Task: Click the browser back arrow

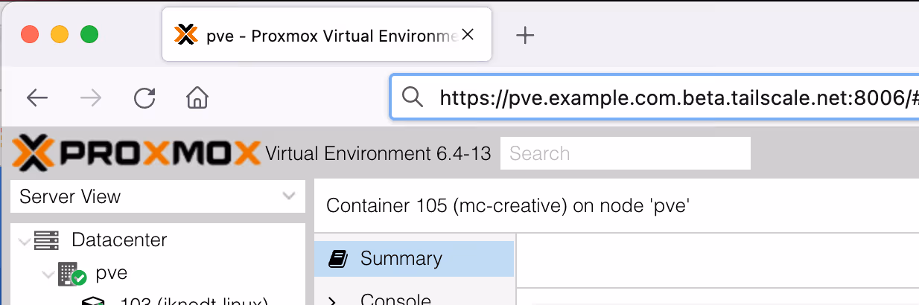Action: [37, 97]
